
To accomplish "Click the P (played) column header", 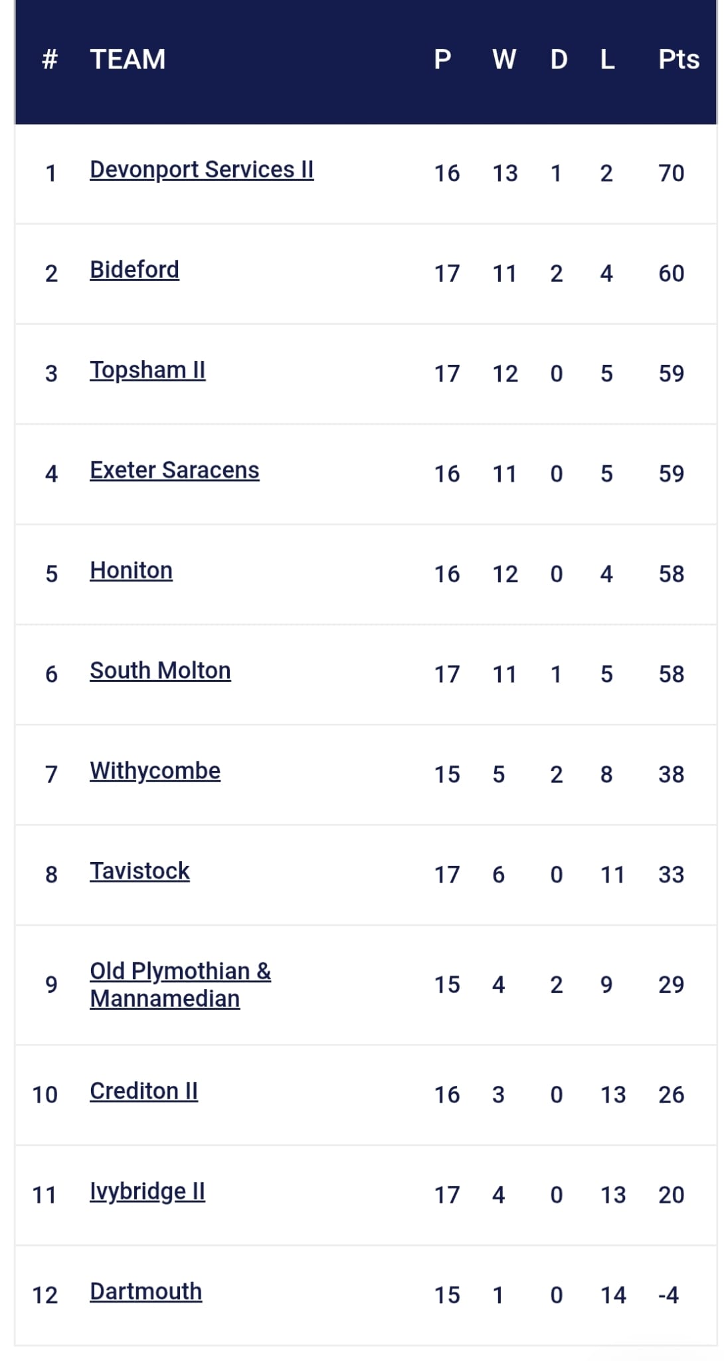I will click(442, 60).
